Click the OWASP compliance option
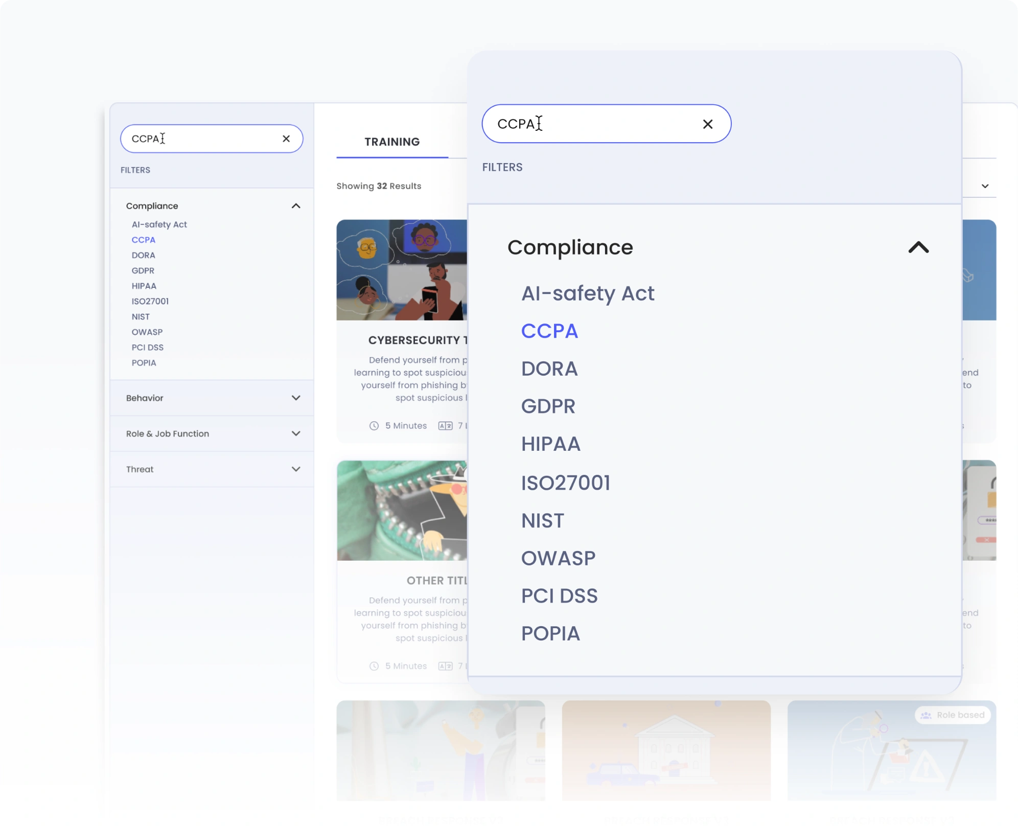Viewport: 1018px width, 826px height. 559,558
